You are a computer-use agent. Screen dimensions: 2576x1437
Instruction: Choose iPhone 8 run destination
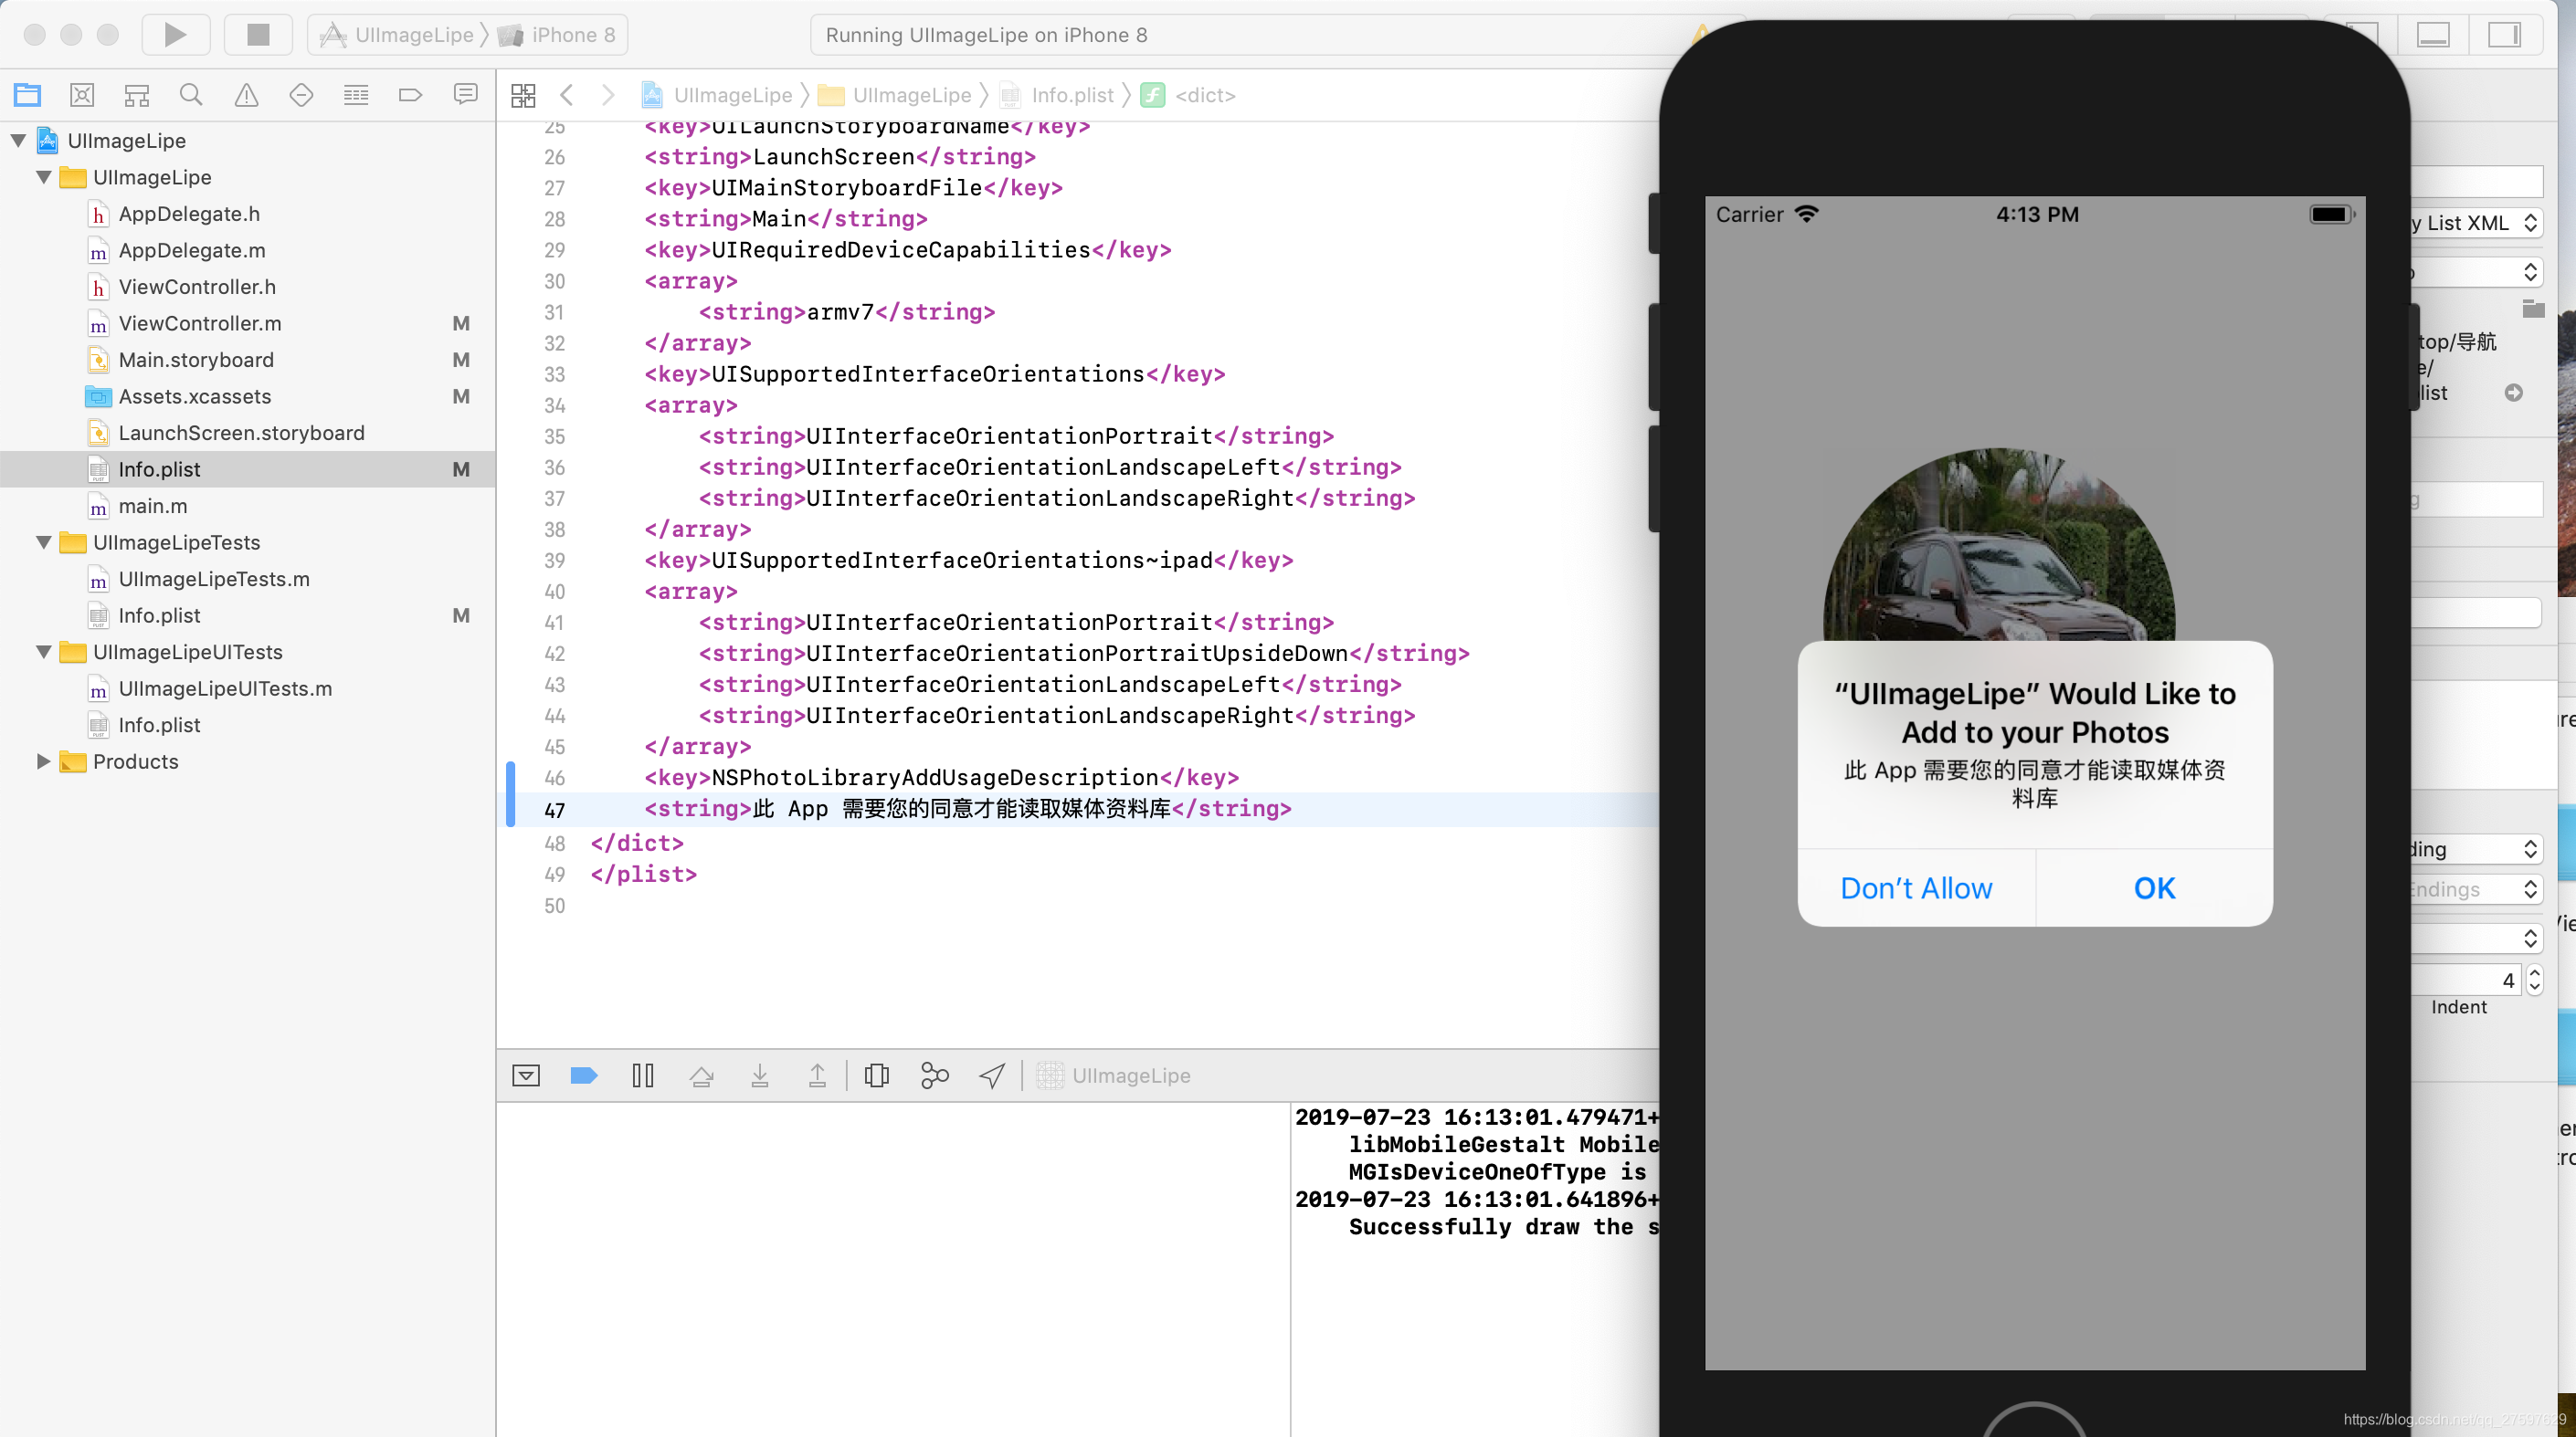[557, 35]
